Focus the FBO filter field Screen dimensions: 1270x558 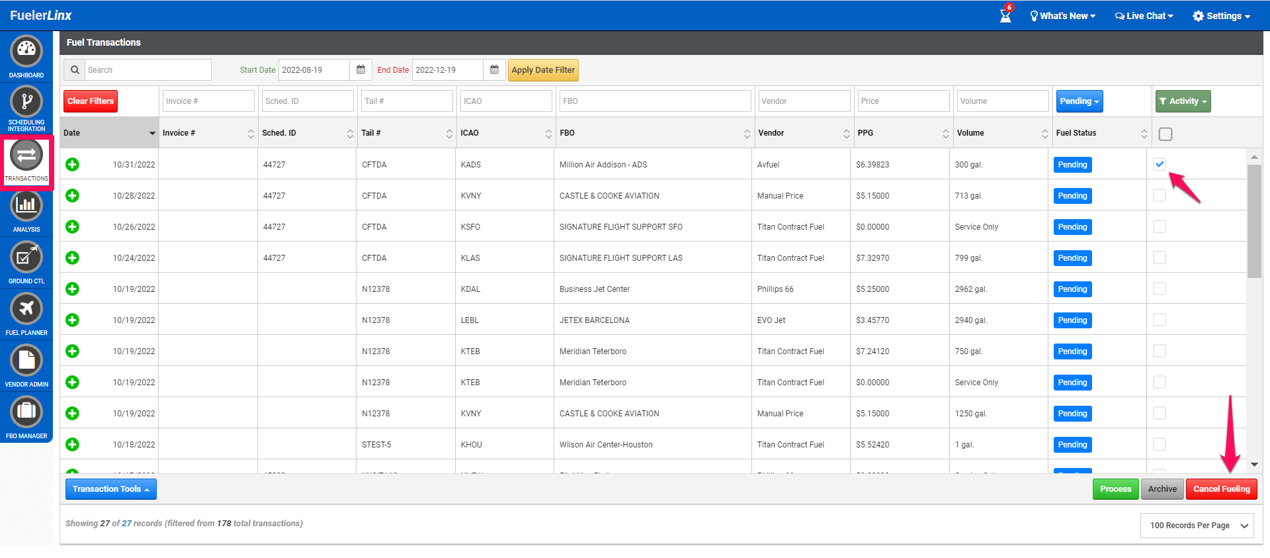tap(655, 101)
